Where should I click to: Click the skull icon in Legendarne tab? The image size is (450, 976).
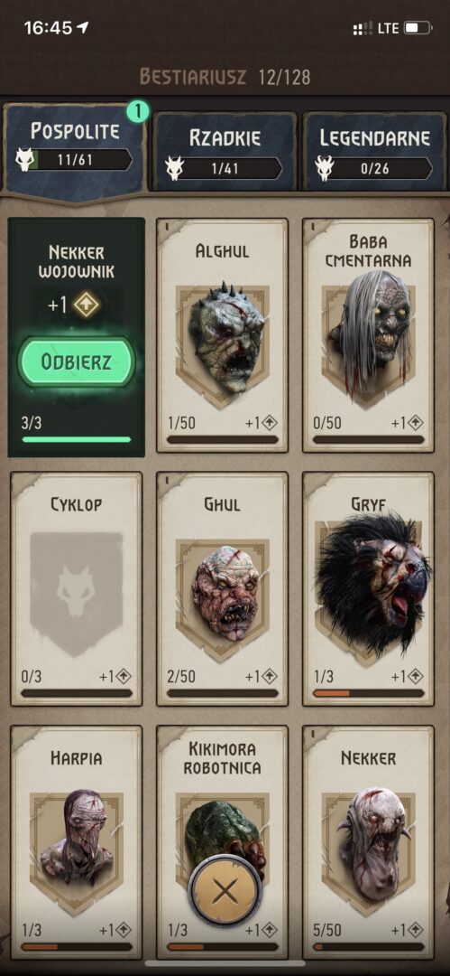325,168
